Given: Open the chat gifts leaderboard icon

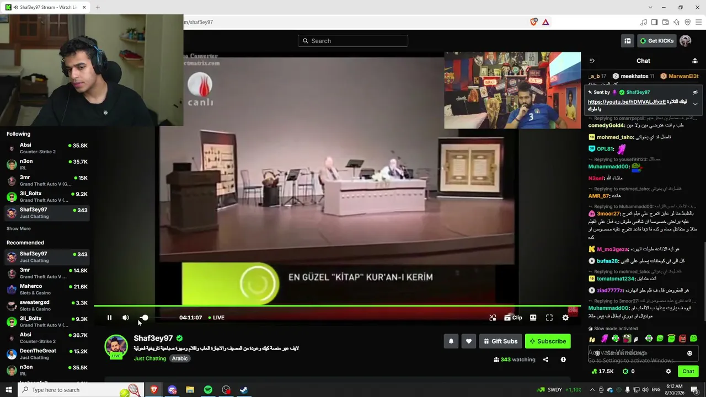Looking at the screenshot, I should coord(695,61).
